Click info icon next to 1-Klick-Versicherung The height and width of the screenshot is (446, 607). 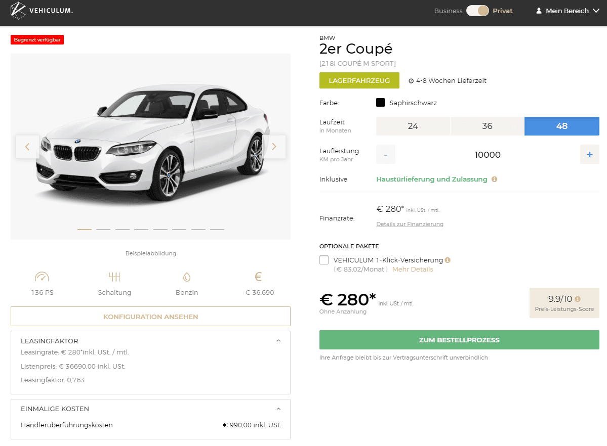click(x=448, y=260)
